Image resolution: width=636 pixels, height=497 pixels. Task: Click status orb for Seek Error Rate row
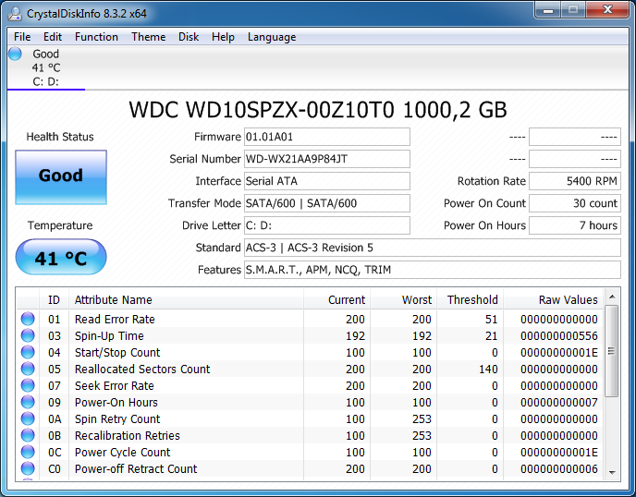point(28,385)
